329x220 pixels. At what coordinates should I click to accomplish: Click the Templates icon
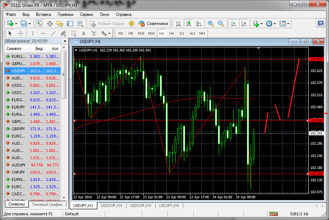click(283, 24)
